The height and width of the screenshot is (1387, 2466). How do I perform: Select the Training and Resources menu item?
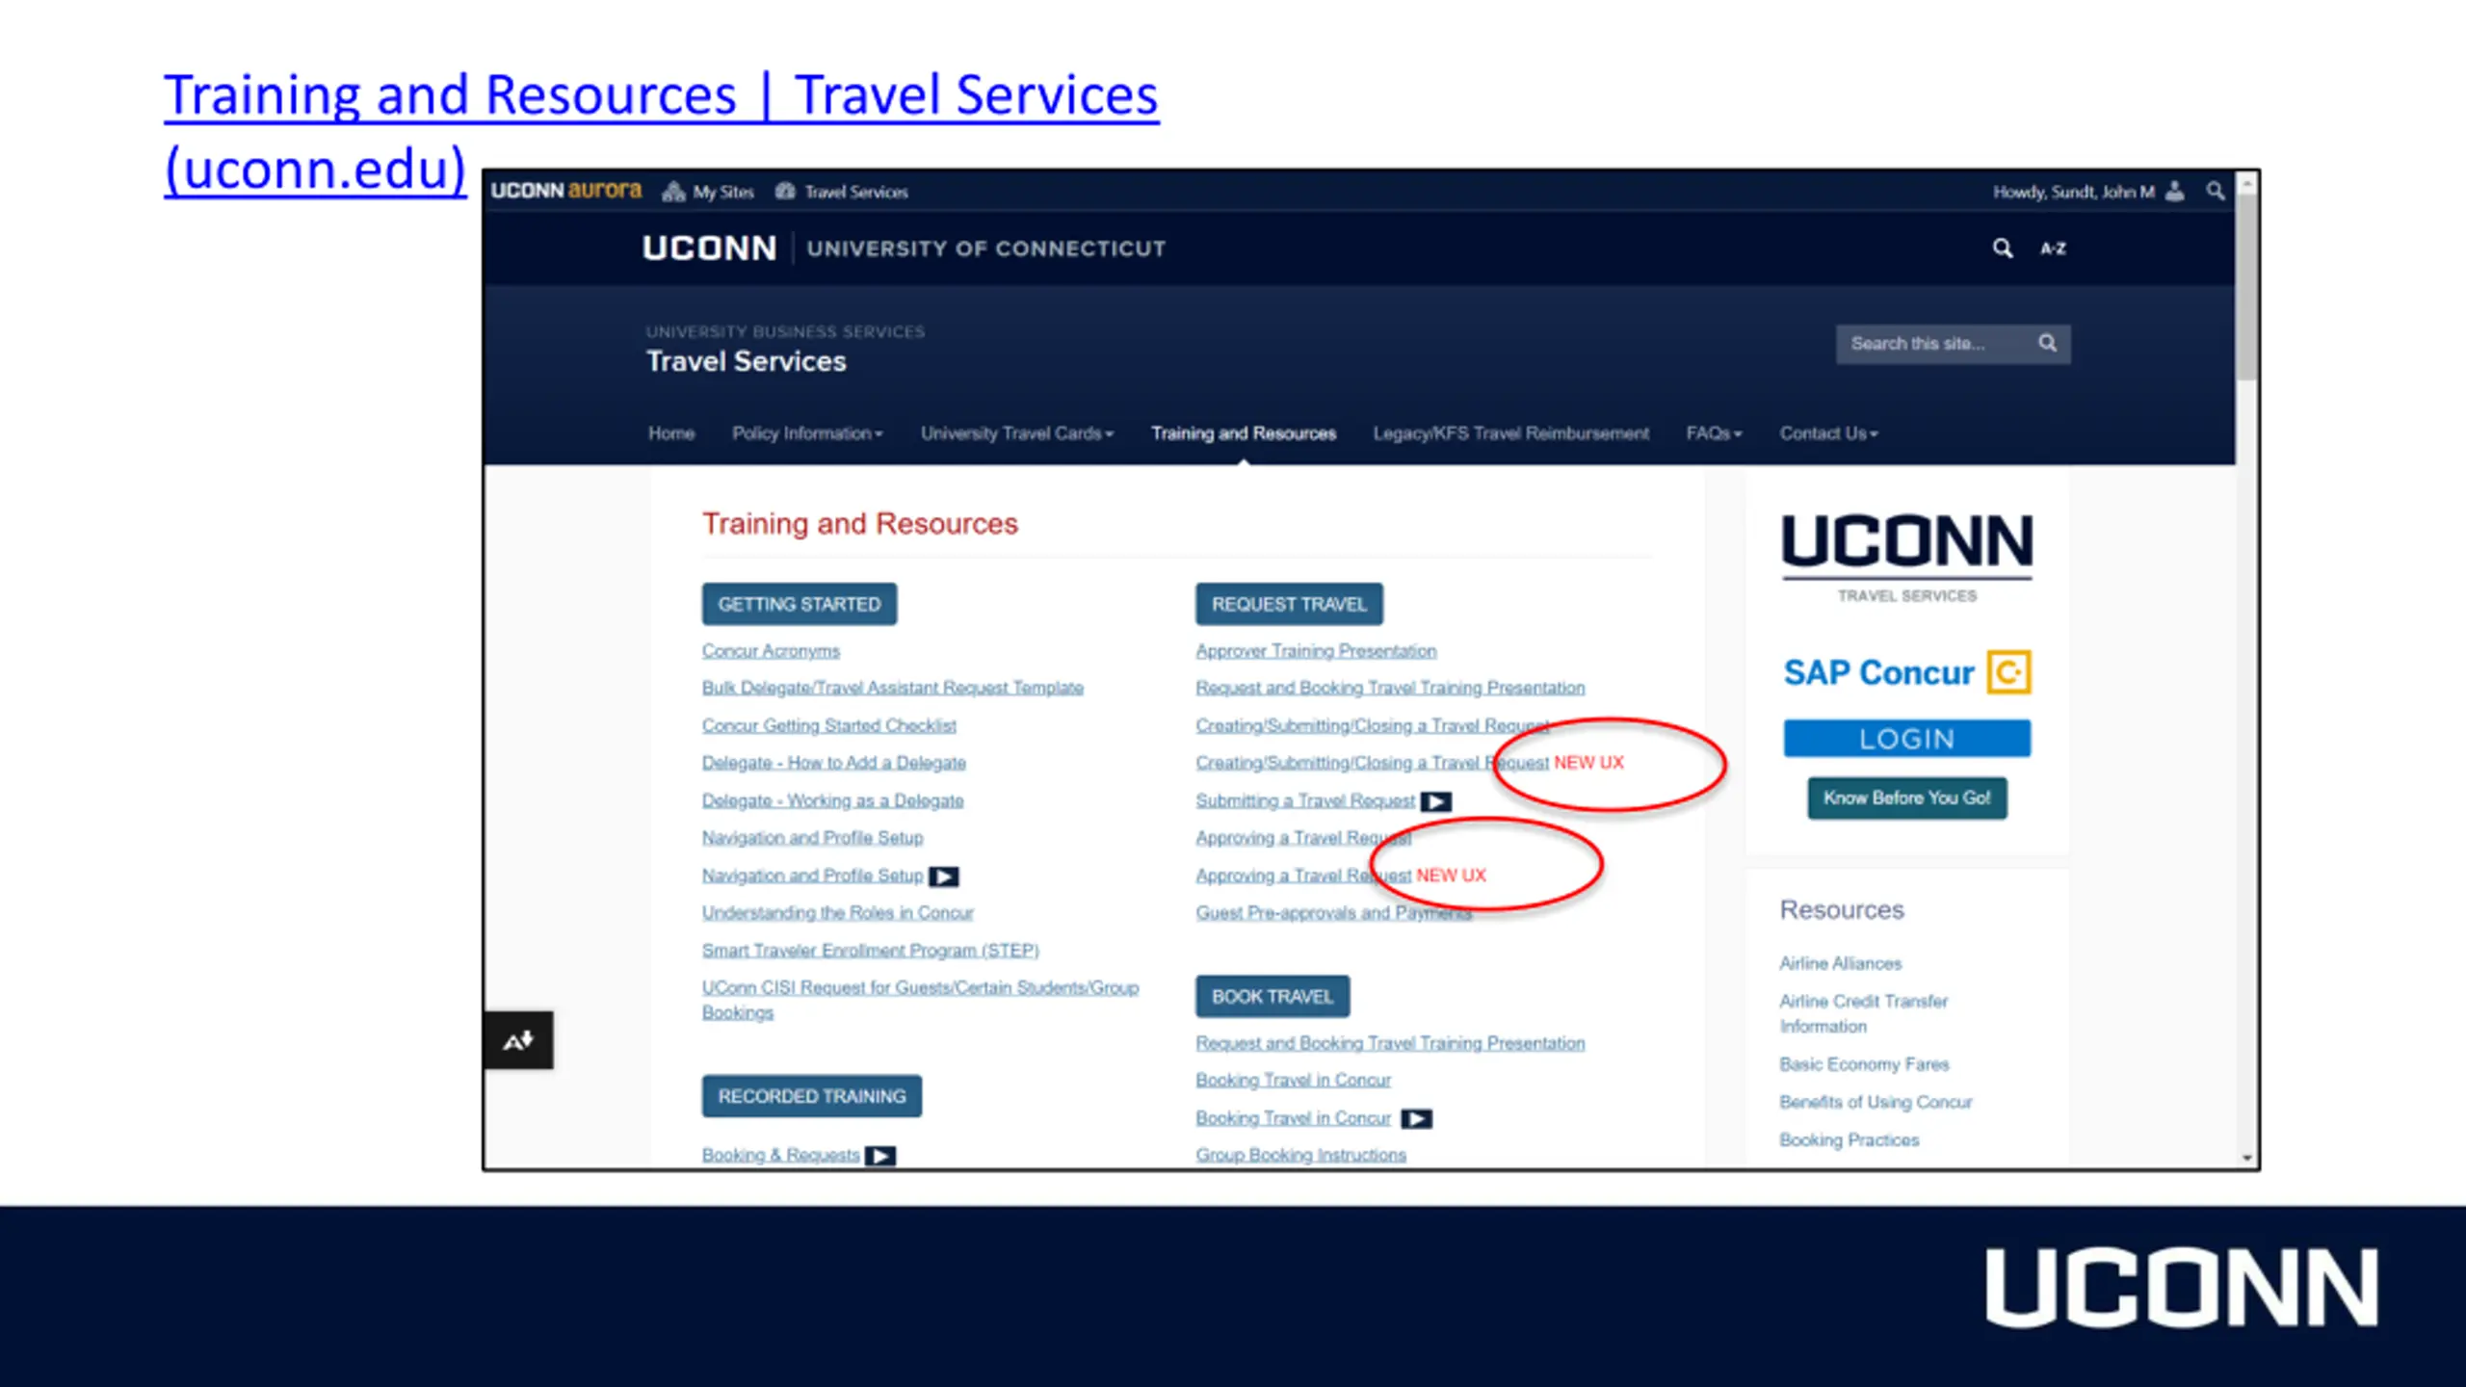click(x=1244, y=433)
